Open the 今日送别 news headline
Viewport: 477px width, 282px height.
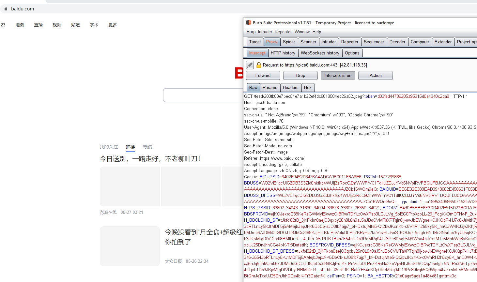point(150,159)
